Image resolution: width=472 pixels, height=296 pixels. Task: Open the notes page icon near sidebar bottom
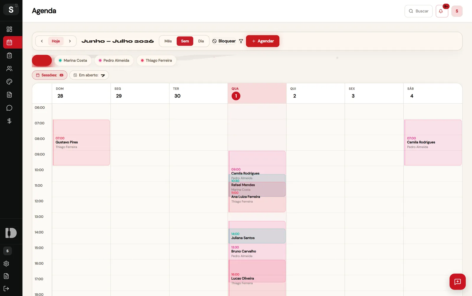pos(6,276)
